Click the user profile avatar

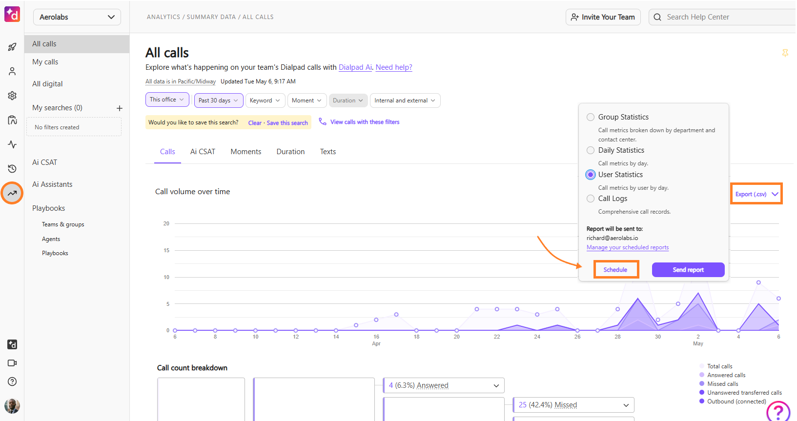(x=12, y=405)
